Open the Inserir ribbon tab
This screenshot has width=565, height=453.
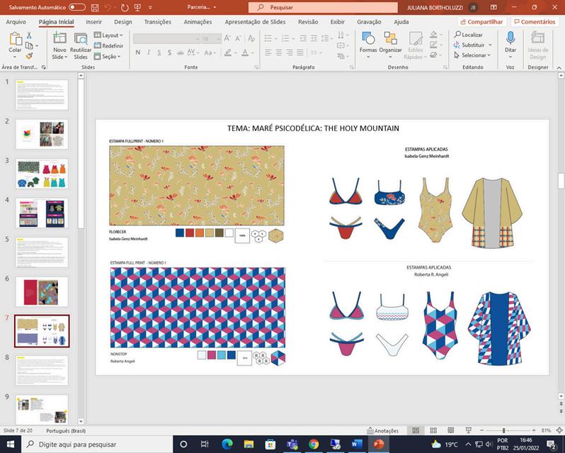click(93, 22)
